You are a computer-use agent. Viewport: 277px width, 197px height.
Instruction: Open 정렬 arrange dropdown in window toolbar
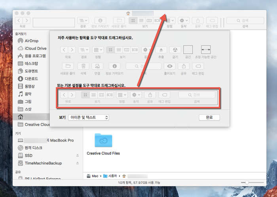(170, 21)
